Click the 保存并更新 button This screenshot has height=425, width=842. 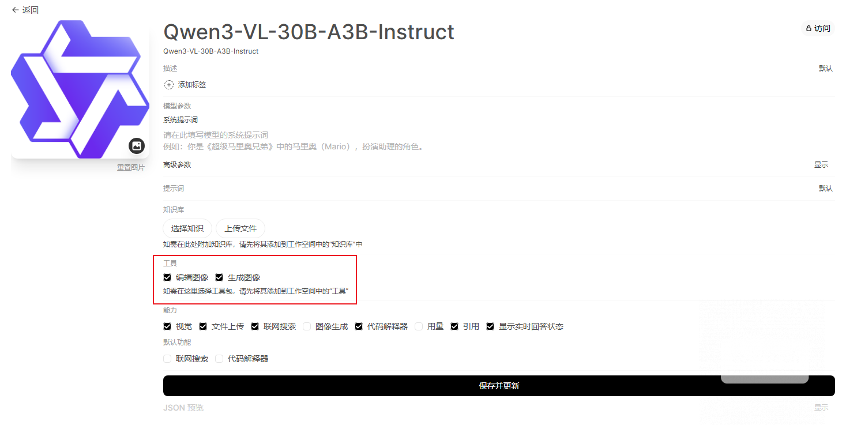[x=499, y=386]
